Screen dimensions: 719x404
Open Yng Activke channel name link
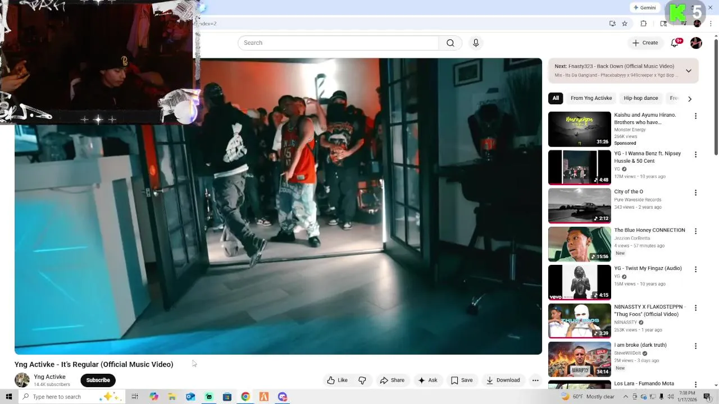click(49, 377)
